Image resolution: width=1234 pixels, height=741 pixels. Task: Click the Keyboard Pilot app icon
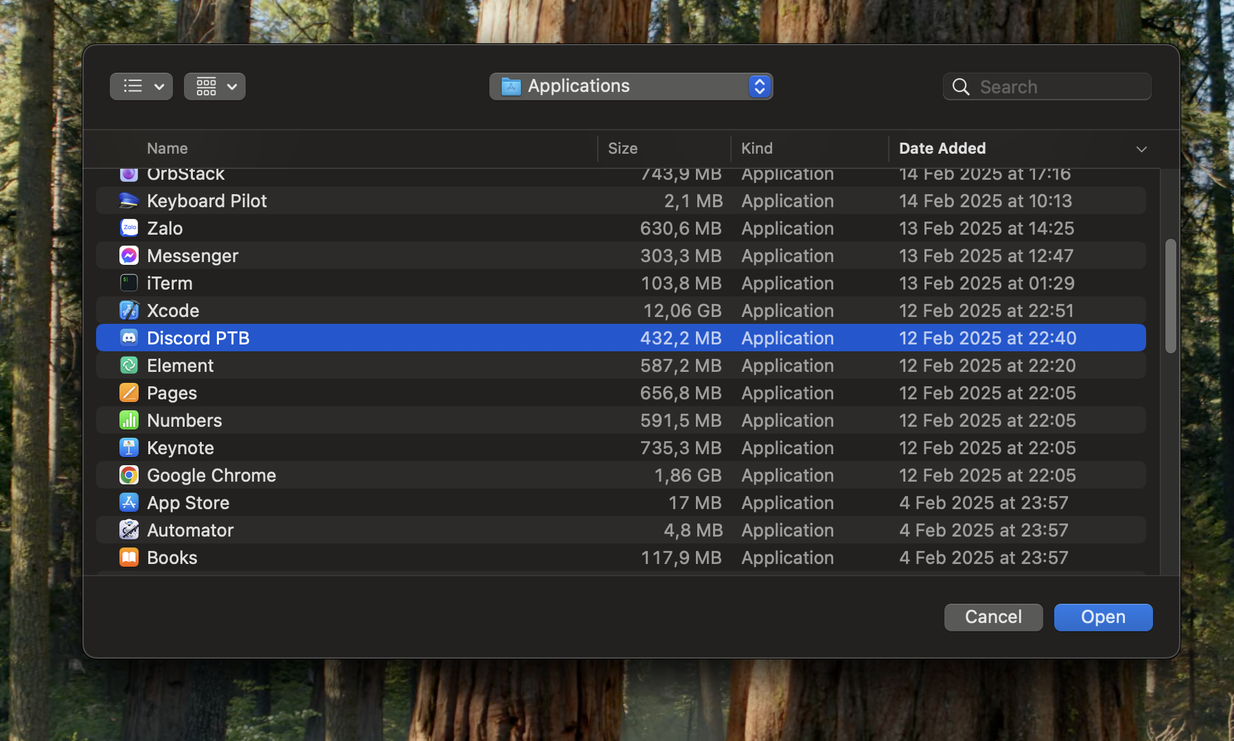129,200
